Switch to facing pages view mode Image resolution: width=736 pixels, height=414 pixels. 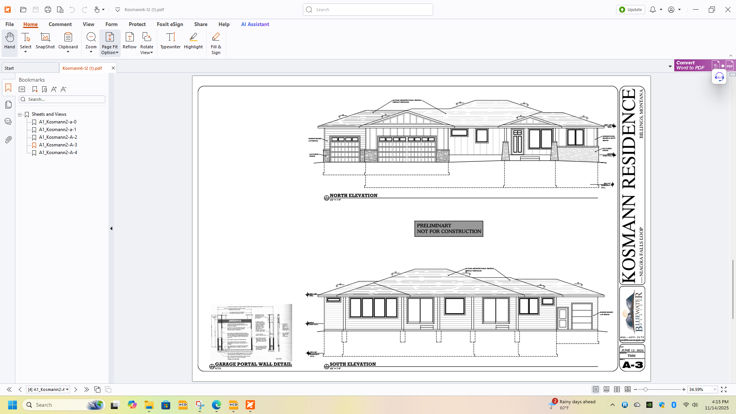tap(617, 389)
